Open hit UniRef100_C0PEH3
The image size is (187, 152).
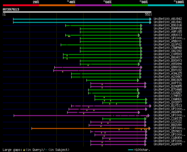(x=168, y=54)
